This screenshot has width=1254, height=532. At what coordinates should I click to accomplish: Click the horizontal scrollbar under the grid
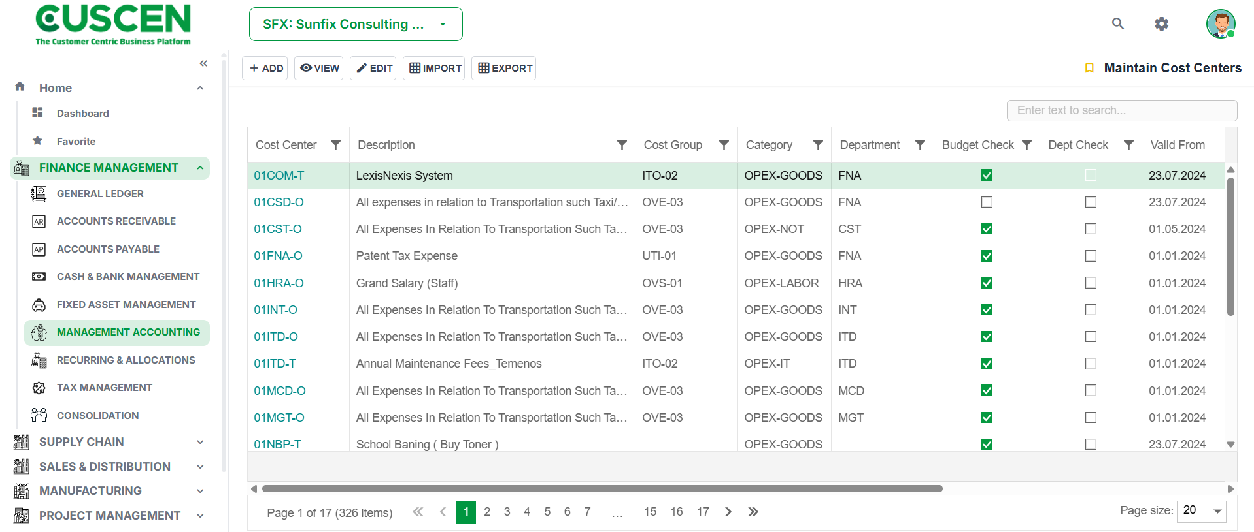coord(602,488)
